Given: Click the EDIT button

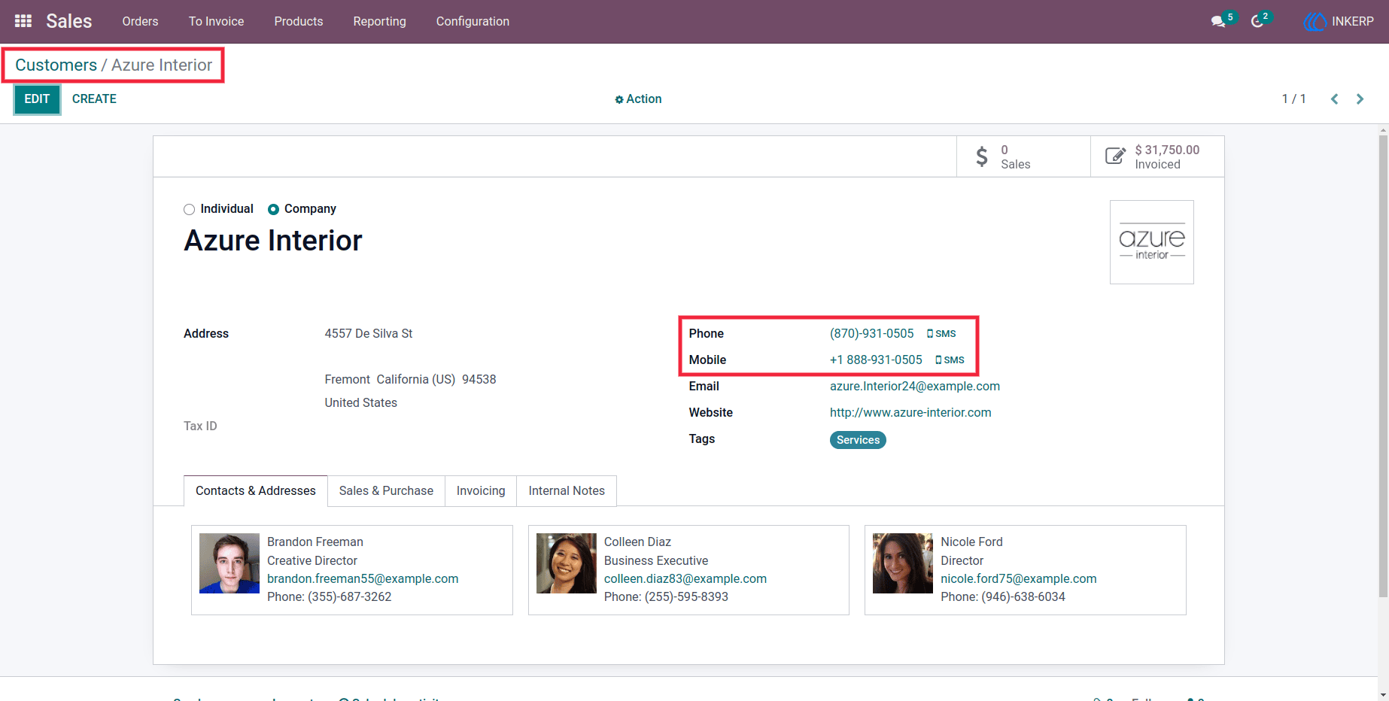Looking at the screenshot, I should coord(37,99).
